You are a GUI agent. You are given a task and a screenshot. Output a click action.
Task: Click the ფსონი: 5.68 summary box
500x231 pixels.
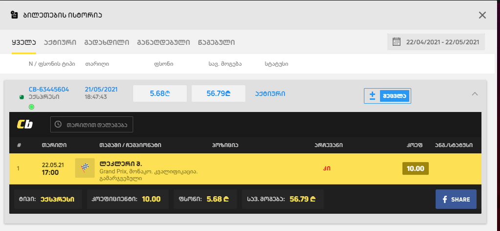206,199
